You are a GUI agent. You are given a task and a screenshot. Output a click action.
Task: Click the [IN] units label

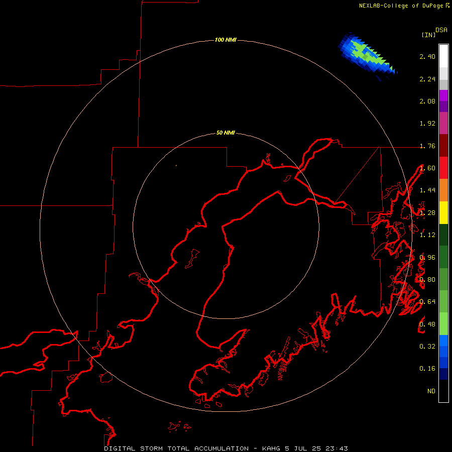click(x=428, y=35)
